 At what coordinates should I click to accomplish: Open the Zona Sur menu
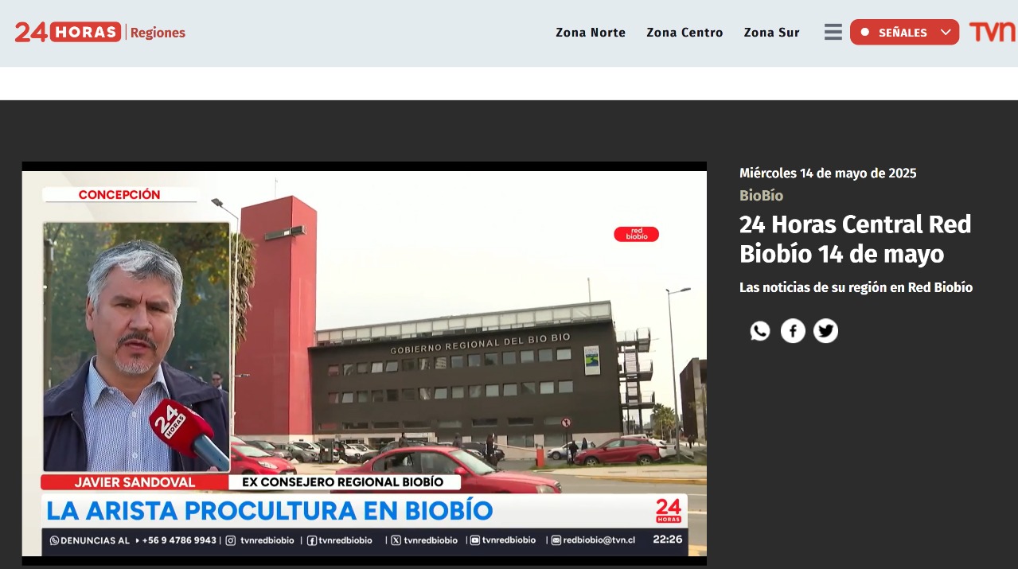click(771, 33)
